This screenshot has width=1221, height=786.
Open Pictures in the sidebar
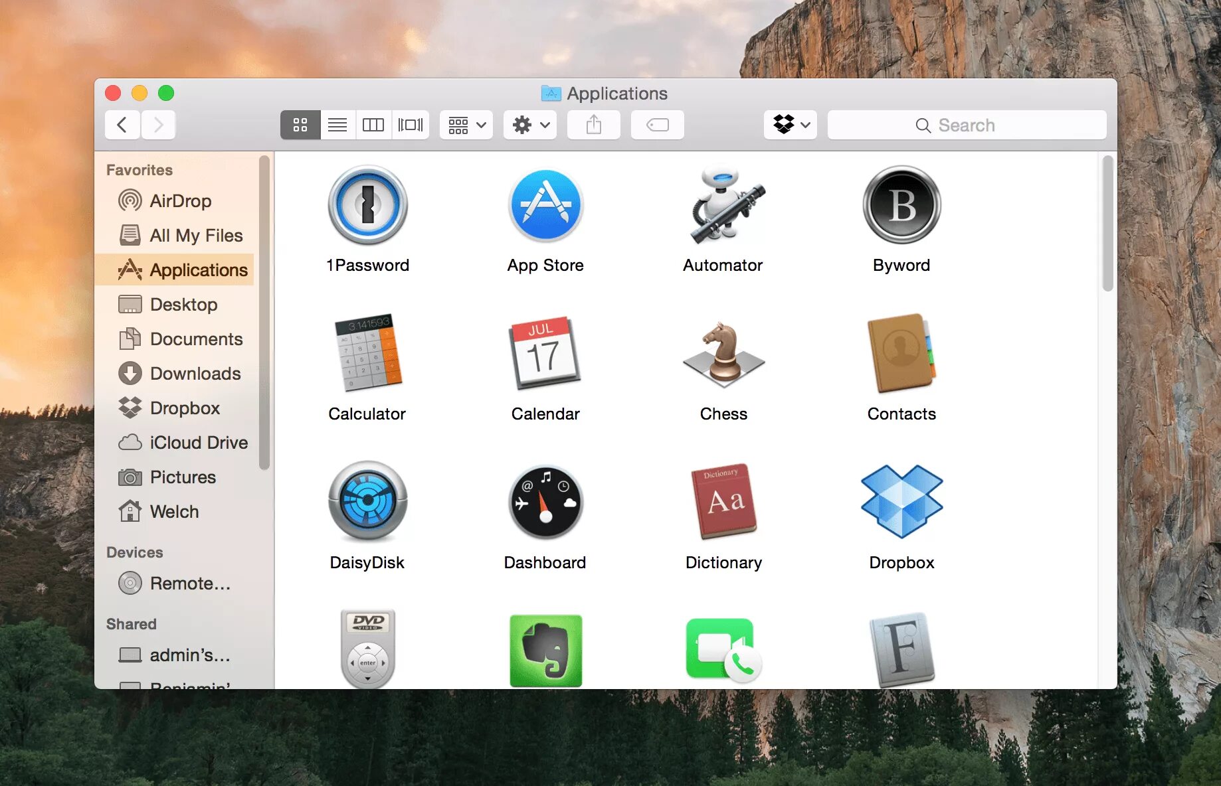[175, 477]
